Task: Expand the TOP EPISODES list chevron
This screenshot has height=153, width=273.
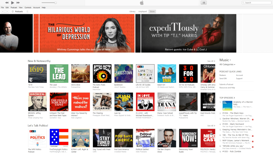Action: tap(234, 98)
